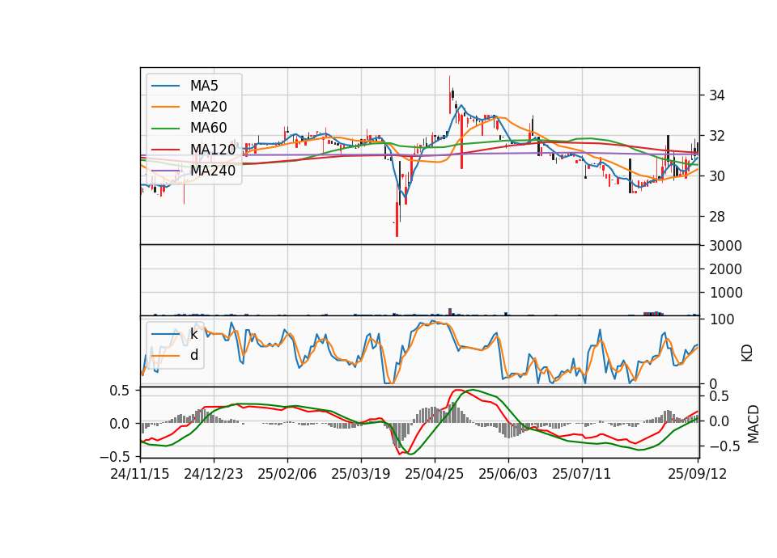Click the MA120 legend label
Screen dimensions: 777x558
pos(213,149)
